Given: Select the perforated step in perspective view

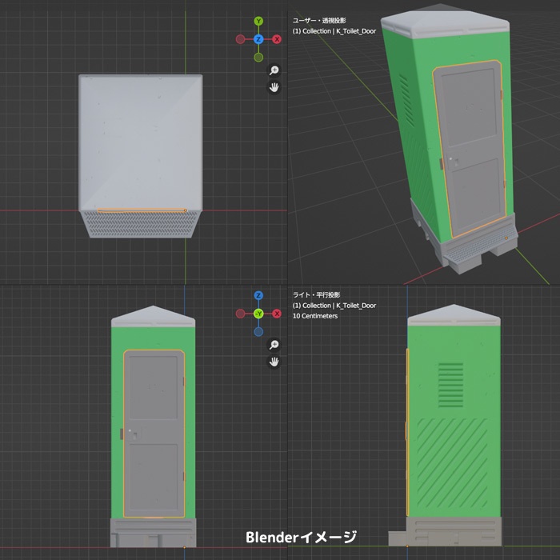Looking at the screenshot, I should click(x=480, y=245).
